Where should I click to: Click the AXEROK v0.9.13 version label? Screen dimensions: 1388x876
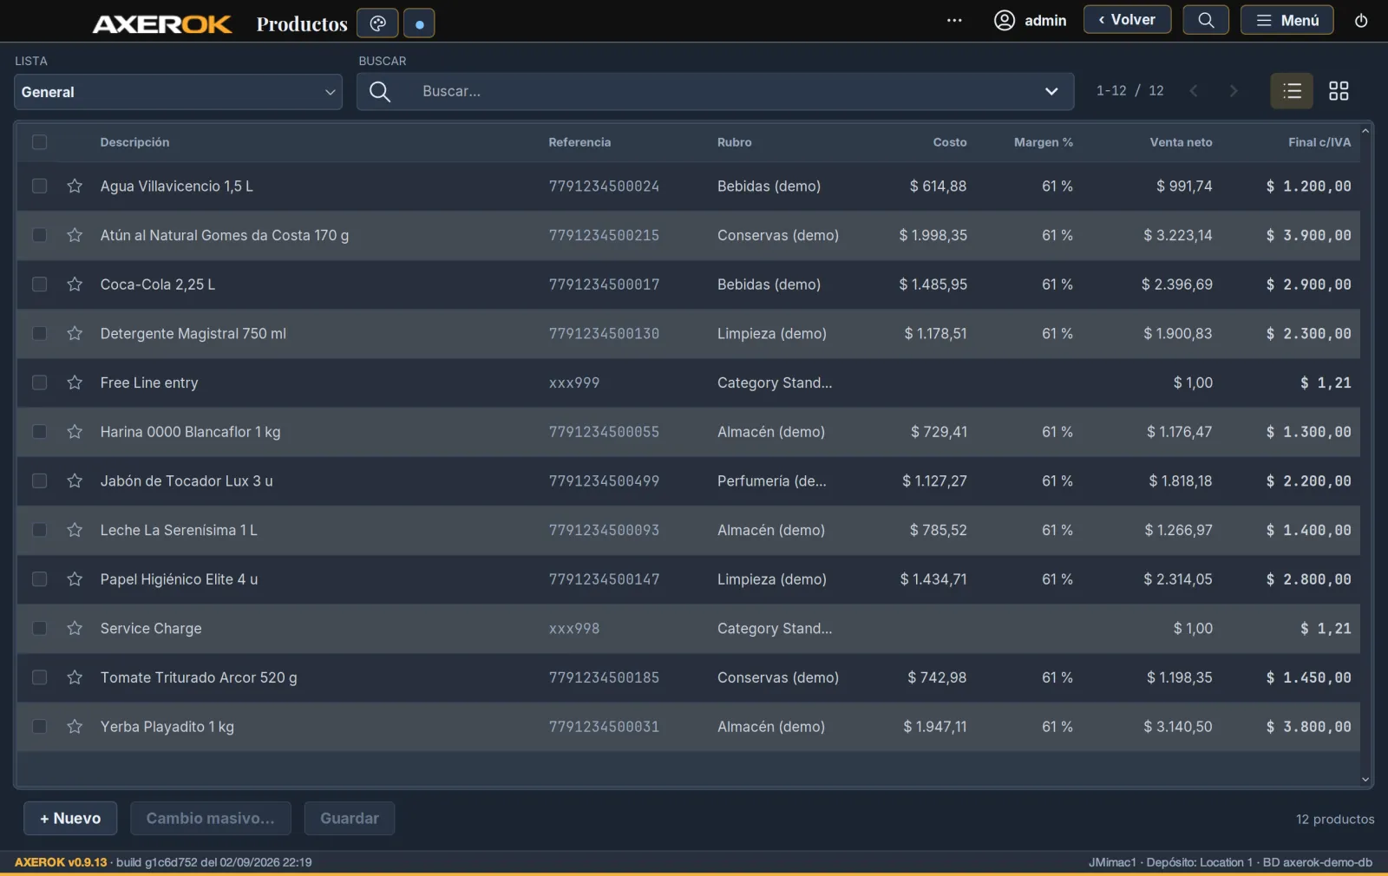pos(61,862)
